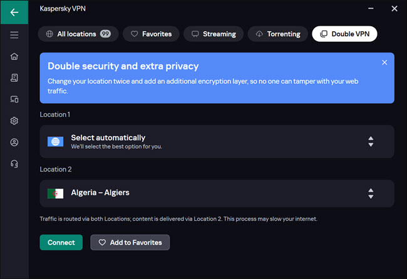Dismiss the Double security info banner
Image resolution: width=407 pixels, height=279 pixels.
[x=384, y=63]
